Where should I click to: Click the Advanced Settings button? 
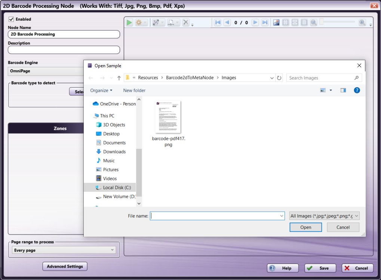[65, 267]
